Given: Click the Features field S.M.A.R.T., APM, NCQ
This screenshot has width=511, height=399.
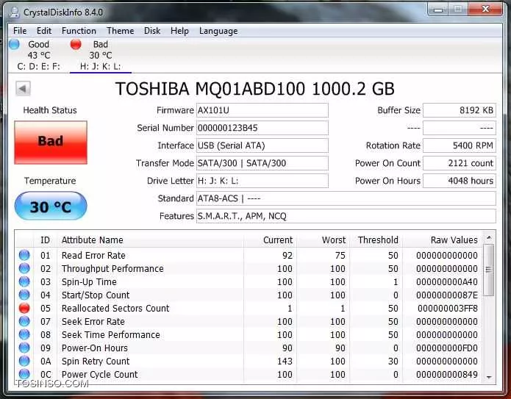Looking at the screenshot, I should [x=346, y=216].
